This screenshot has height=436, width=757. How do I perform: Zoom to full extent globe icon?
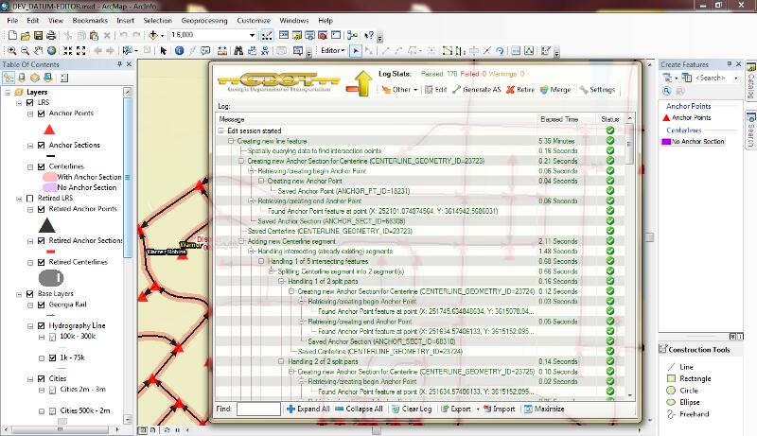point(51,51)
